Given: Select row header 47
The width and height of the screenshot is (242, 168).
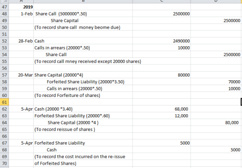Looking at the screenshot, I should [x=4, y=7].
